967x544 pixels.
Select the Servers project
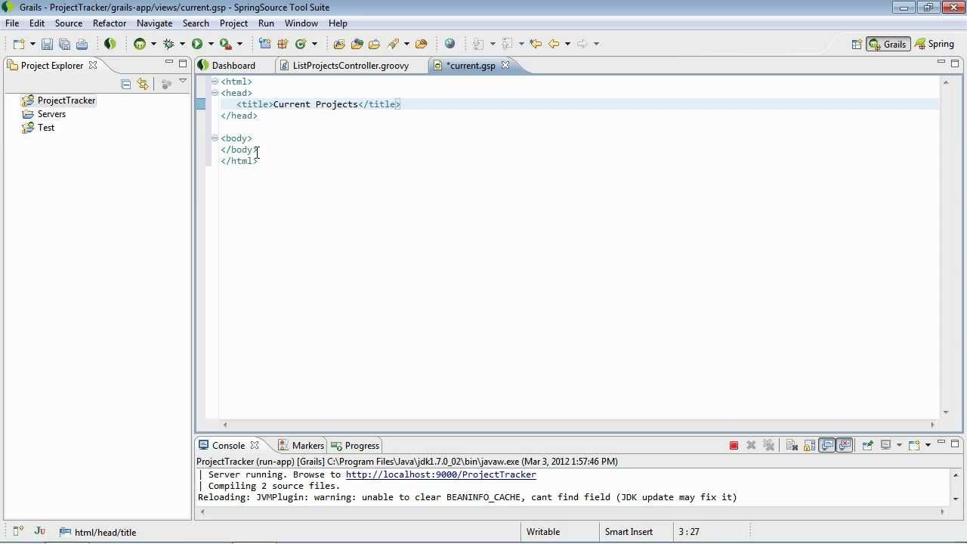click(x=45, y=114)
